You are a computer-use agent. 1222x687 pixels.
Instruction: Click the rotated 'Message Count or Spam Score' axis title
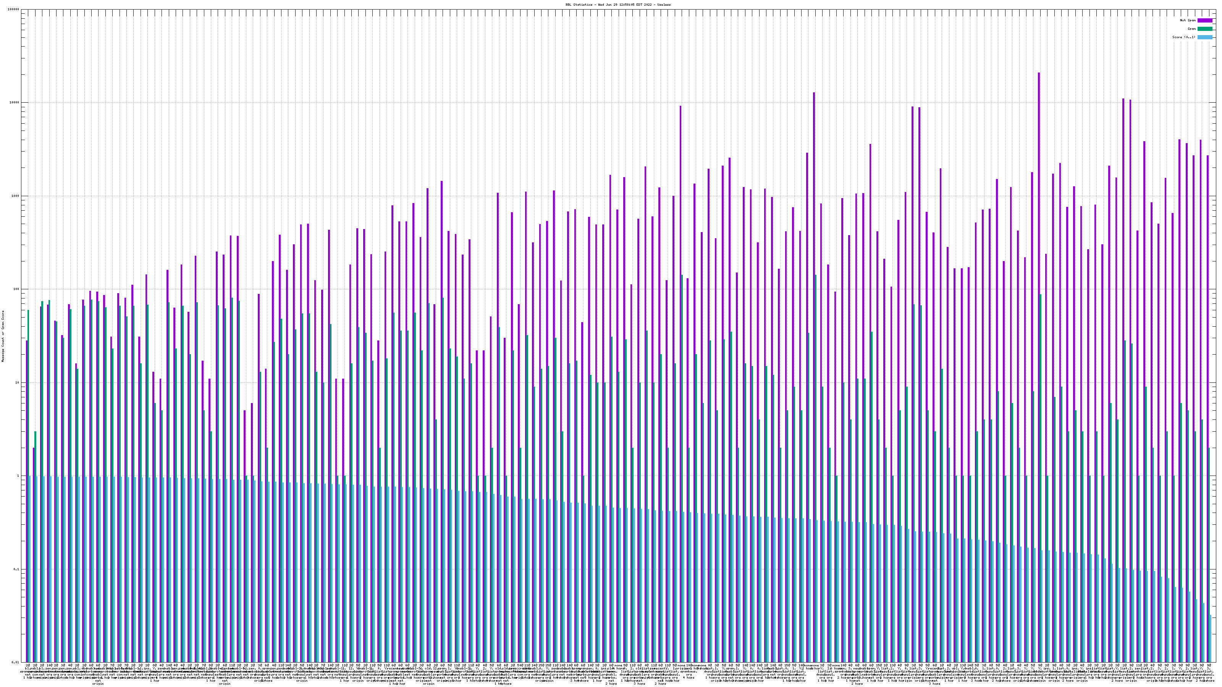point(3,336)
